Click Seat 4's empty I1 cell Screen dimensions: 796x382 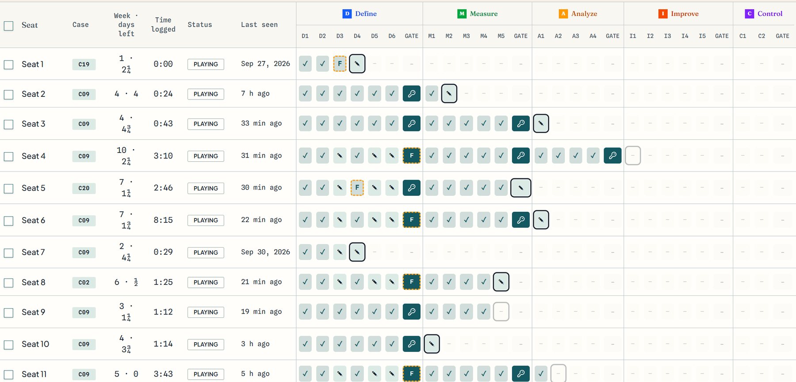click(633, 156)
